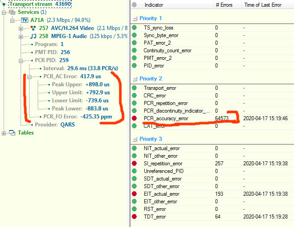Click green indicator for Continuity_count_error
This screenshot has width=294, height=227.
[134, 50]
